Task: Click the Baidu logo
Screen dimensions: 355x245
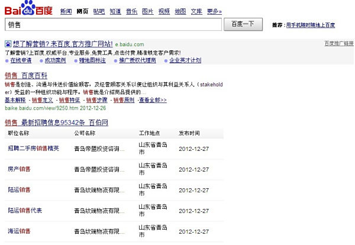Action: click(28, 8)
